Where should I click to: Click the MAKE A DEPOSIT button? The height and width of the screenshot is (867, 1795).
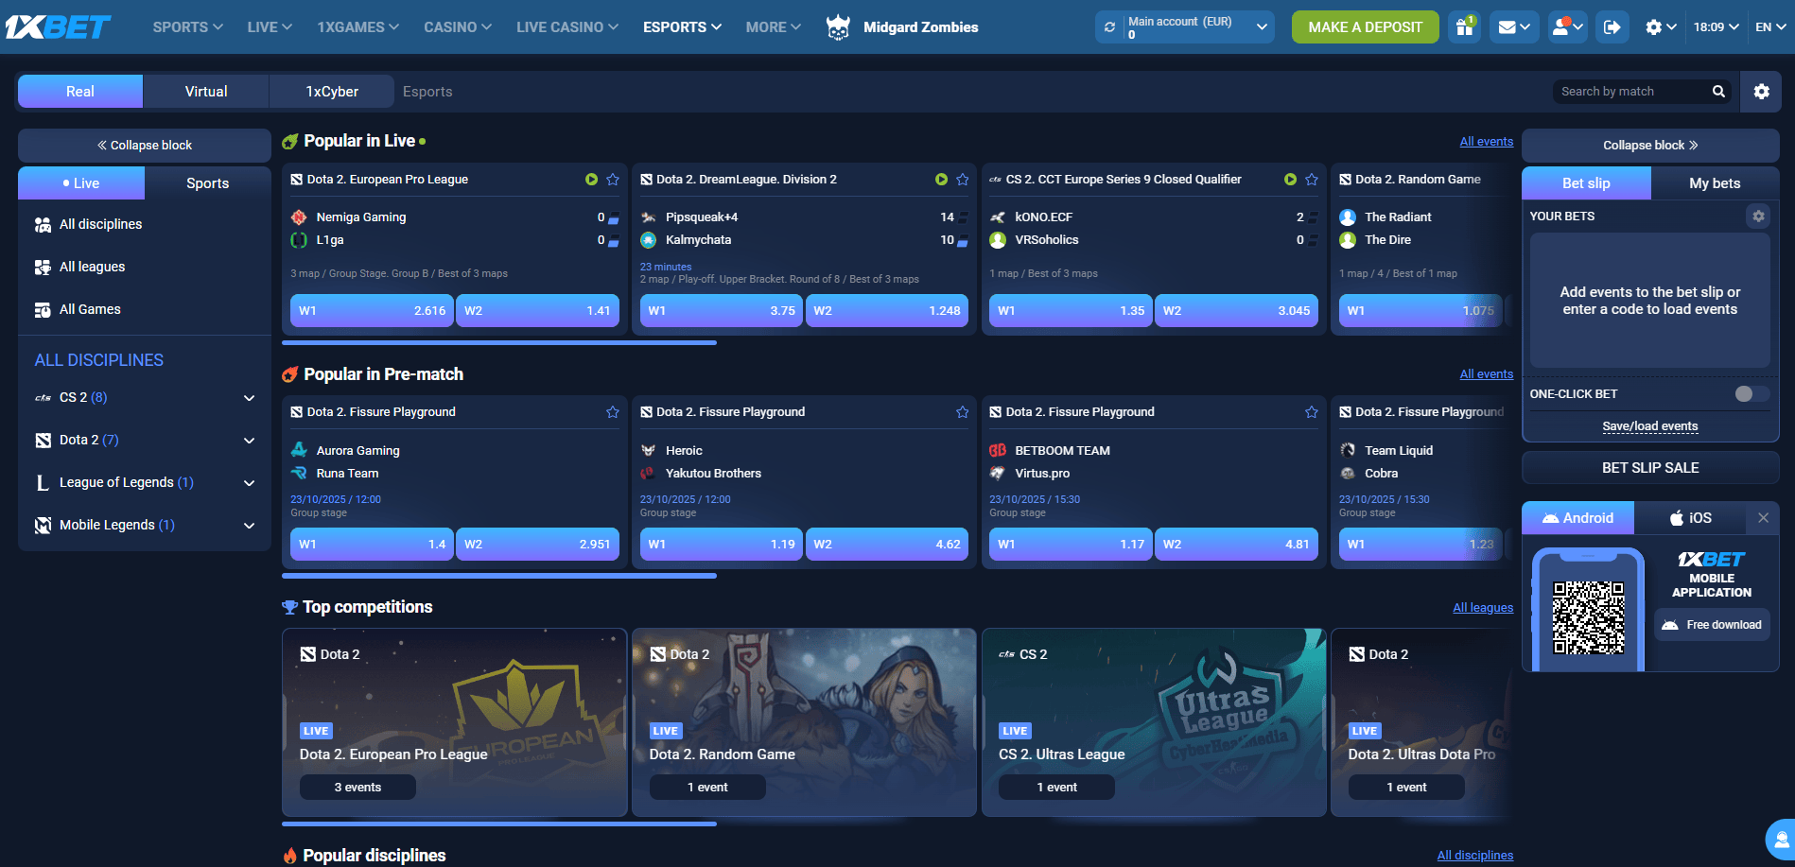coord(1365,26)
